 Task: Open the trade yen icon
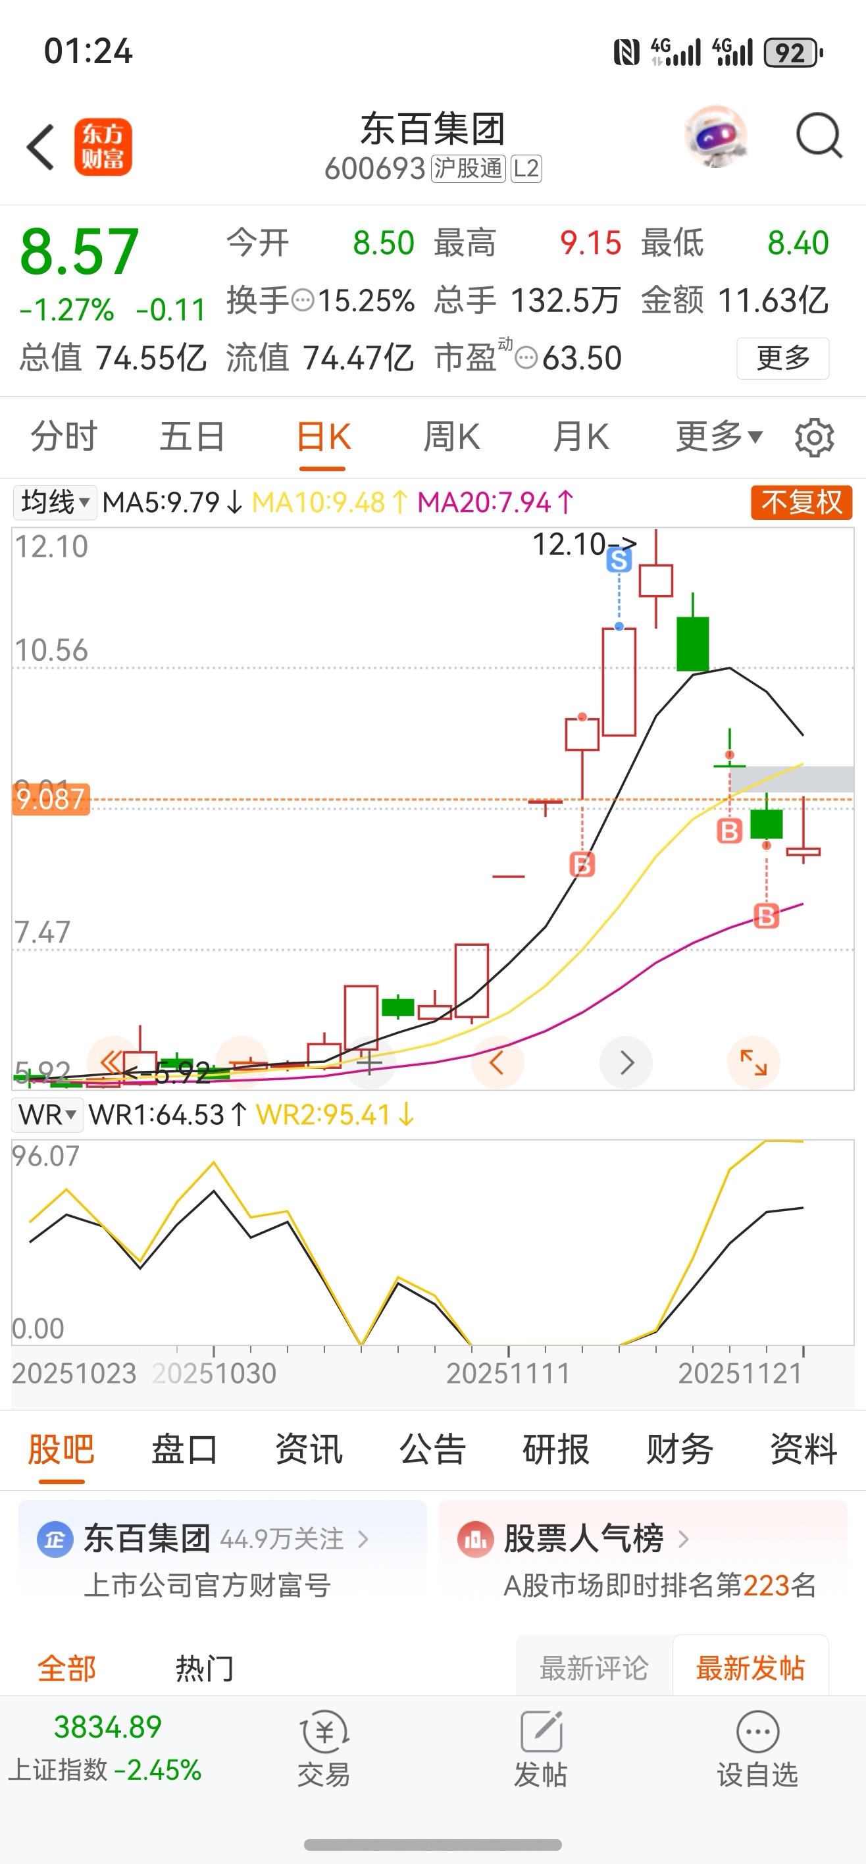[324, 1731]
